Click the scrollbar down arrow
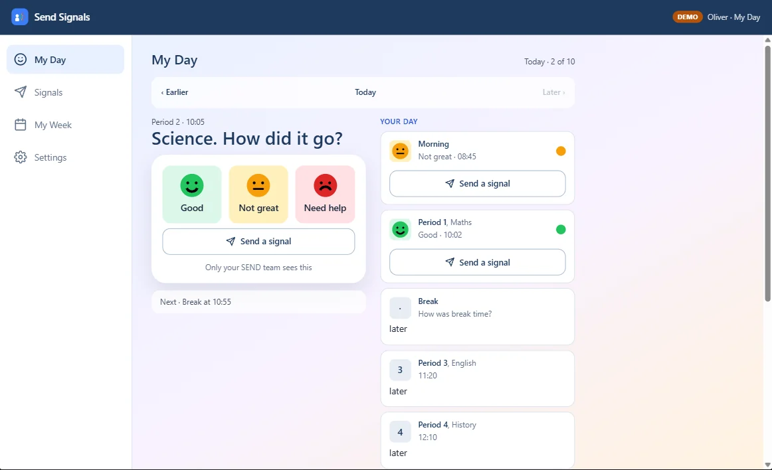Screen dimensions: 772x470 click(x=767, y=465)
